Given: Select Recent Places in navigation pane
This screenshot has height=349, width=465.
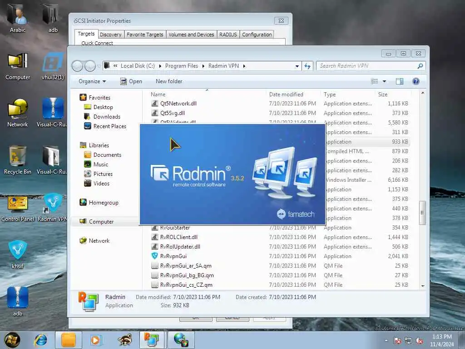Looking at the screenshot, I should [x=109, y=126].
